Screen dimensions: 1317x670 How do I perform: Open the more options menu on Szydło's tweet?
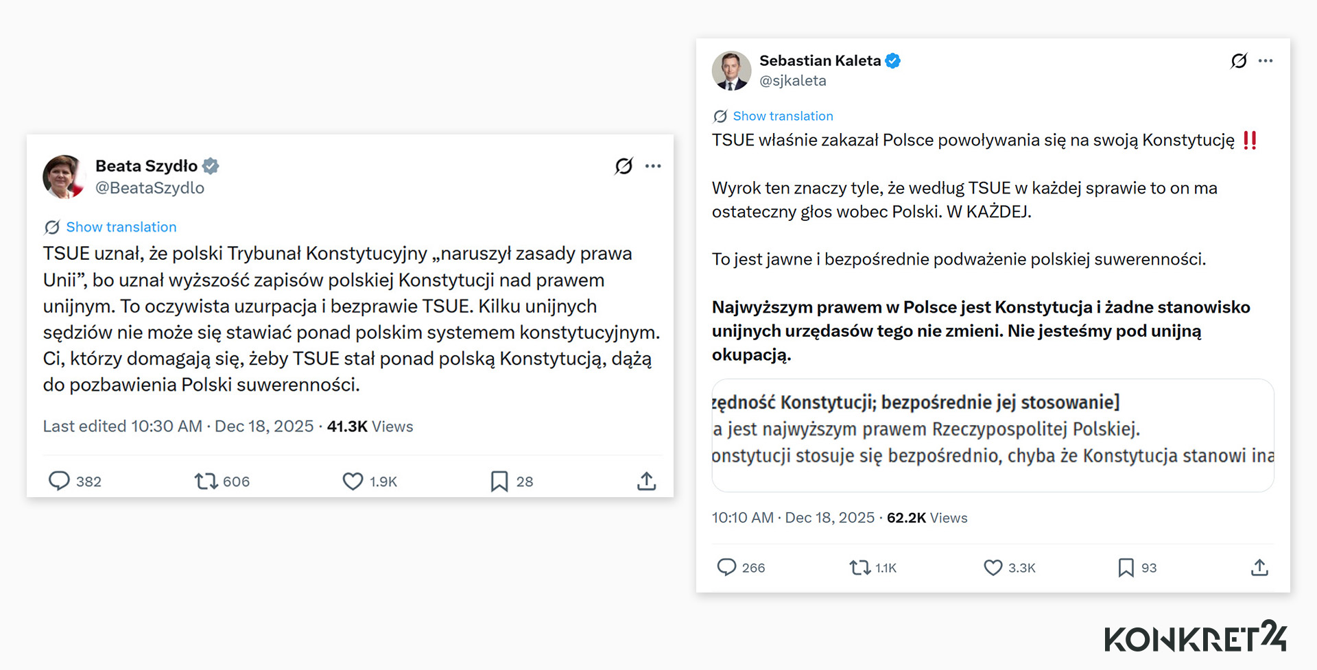coord(653,165)
